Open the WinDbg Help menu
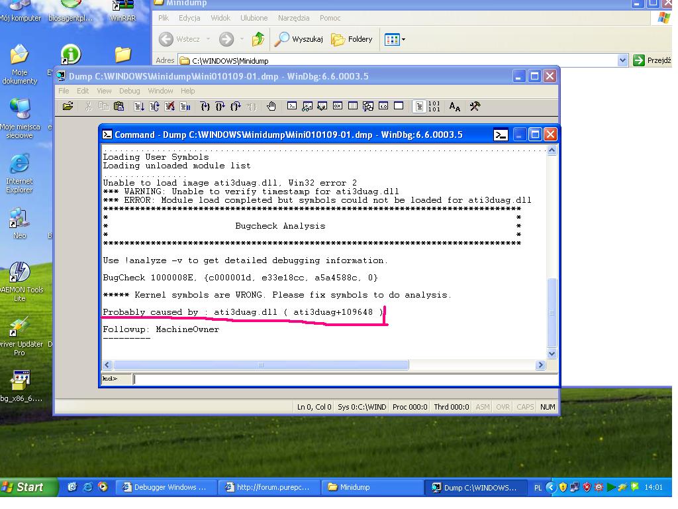The height and width of the screenshot is (509, 678). 189,91
